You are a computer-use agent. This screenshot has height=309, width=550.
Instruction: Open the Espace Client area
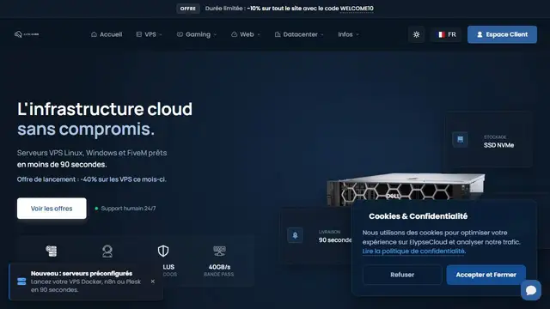coord(502,34)
